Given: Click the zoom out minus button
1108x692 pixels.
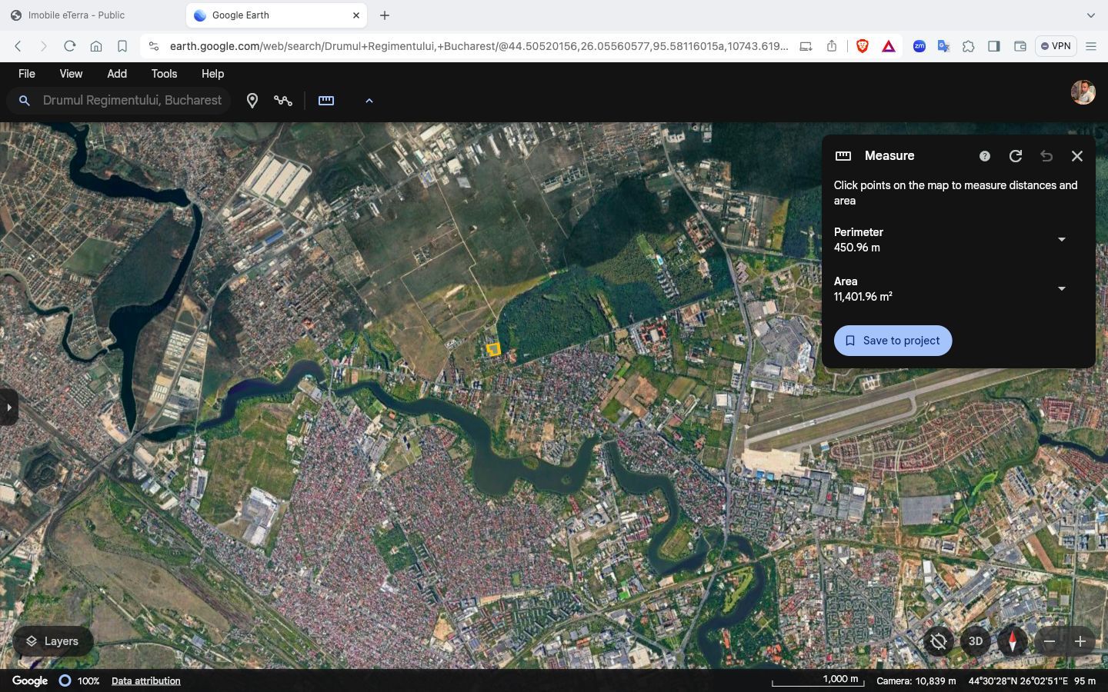Looking at the screenshot, I should coord(1050,641).
